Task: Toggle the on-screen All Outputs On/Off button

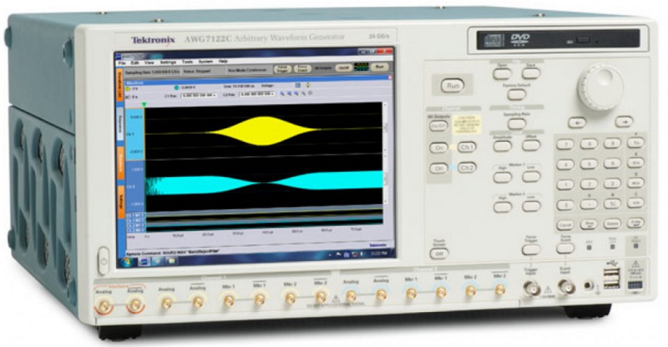Action: coord(342,68)
